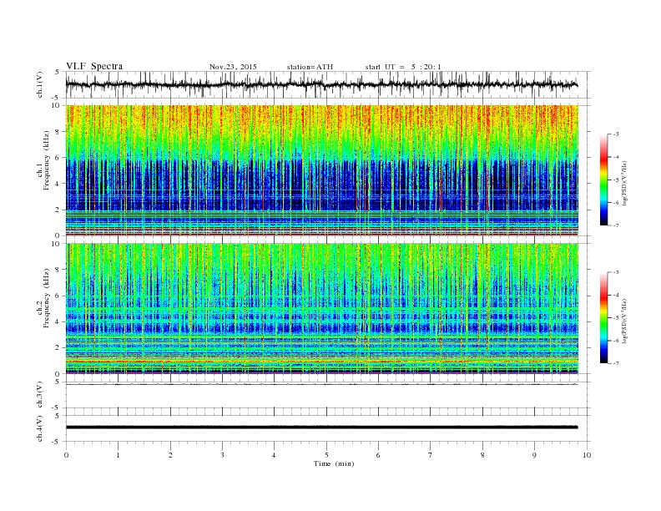
Task: Click the ch.4 waveform black trace
Action: tap(321, 428)
